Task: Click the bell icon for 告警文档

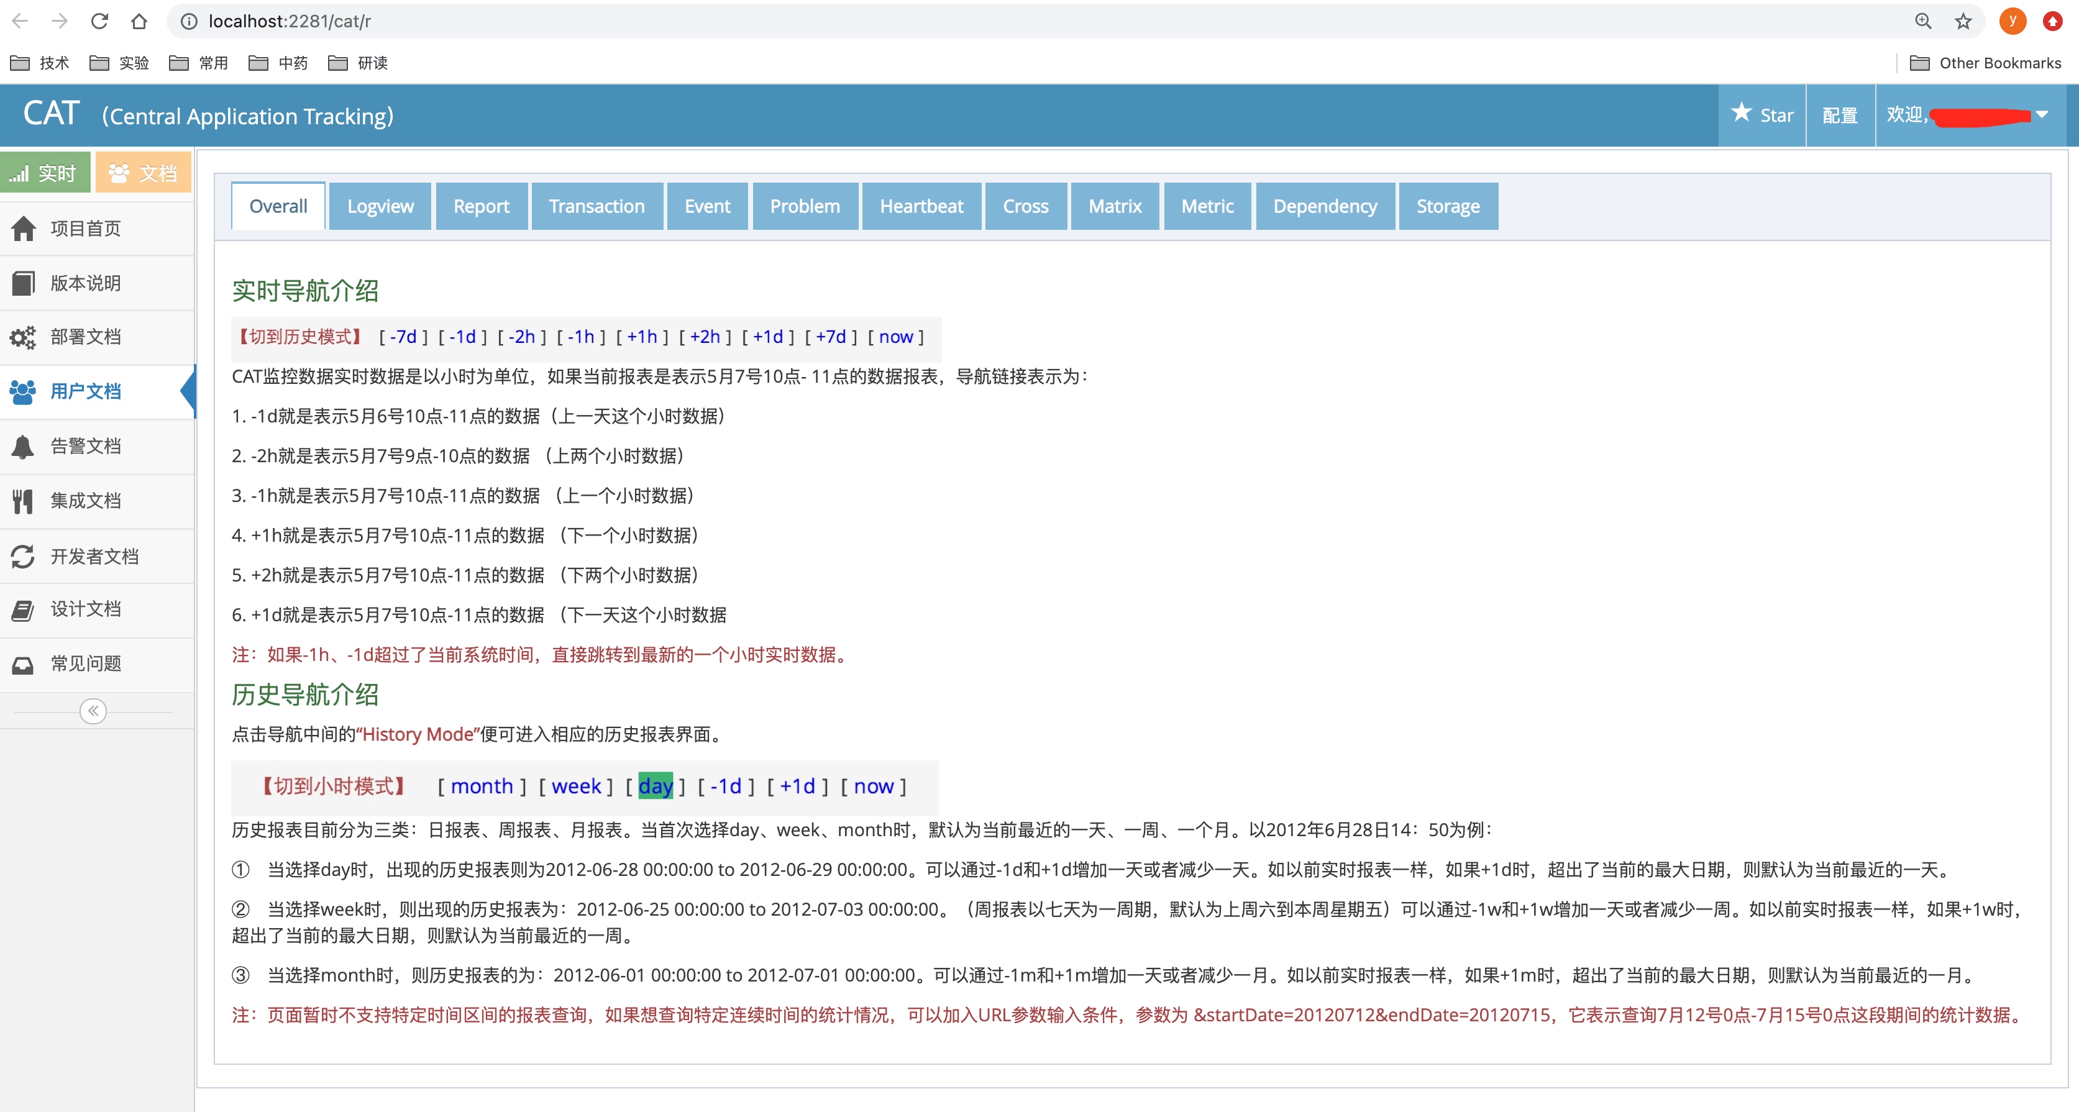Action: coord(24,446)
